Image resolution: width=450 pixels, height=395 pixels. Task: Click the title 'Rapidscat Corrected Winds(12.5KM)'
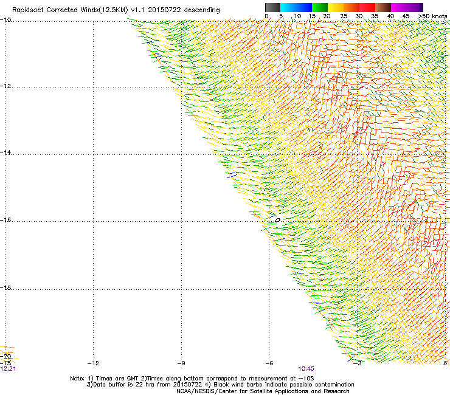(70, 10)
